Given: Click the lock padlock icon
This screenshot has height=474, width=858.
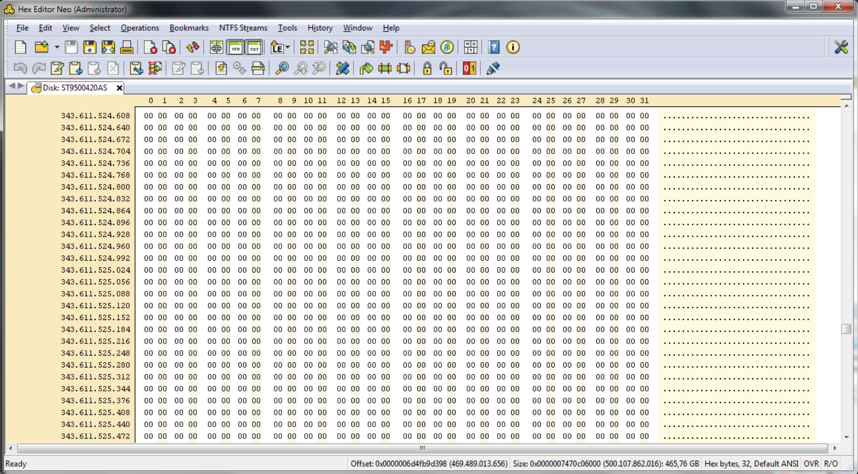Looking at the screenshot, I should pos(427,68).
